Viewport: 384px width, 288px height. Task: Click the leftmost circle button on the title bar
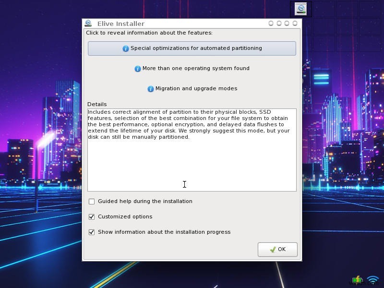point(271,23)
